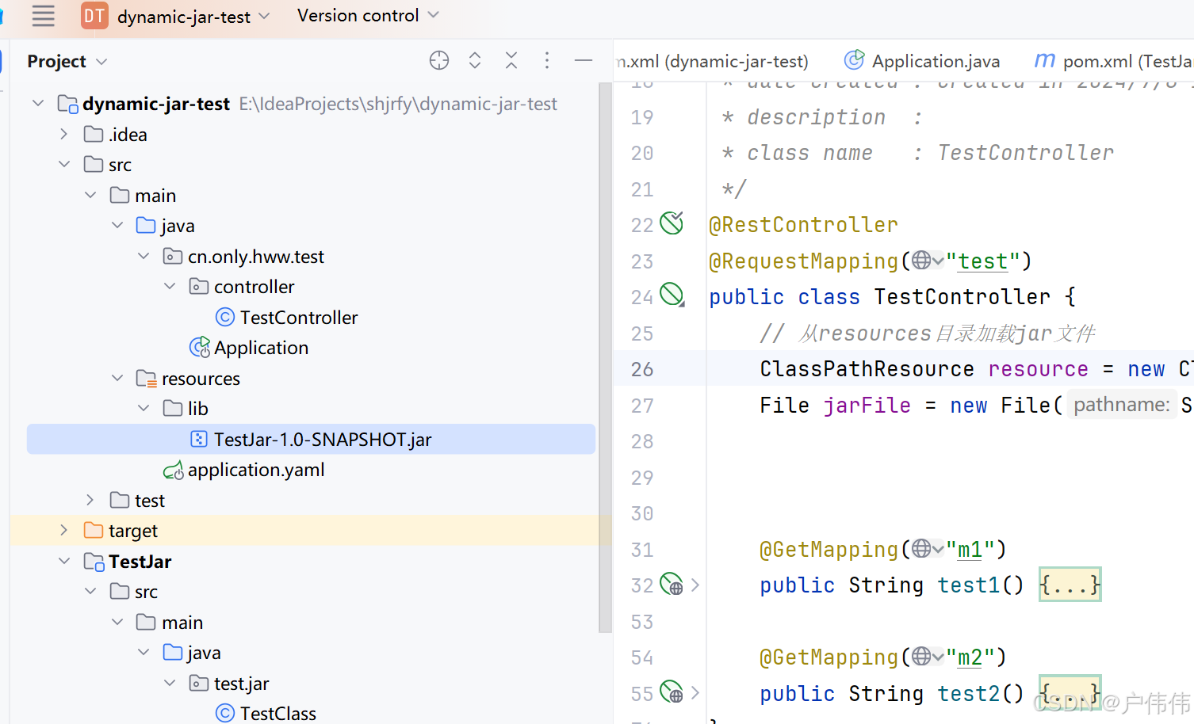The image size is (1194, 724).
Task: Switch to Application.java tab
Action: 922,61
